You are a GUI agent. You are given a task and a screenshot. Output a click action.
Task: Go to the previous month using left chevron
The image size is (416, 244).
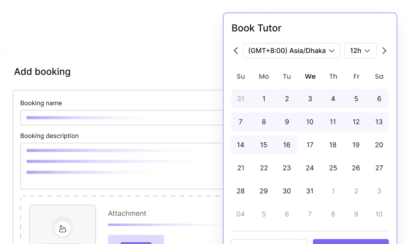236,50
